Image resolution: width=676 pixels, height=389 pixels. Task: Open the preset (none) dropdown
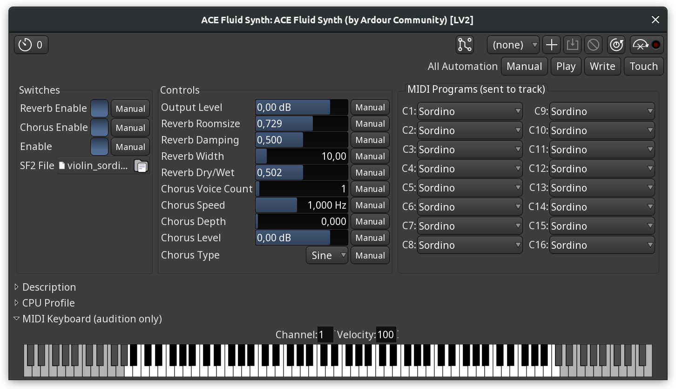tap(513, 45)
